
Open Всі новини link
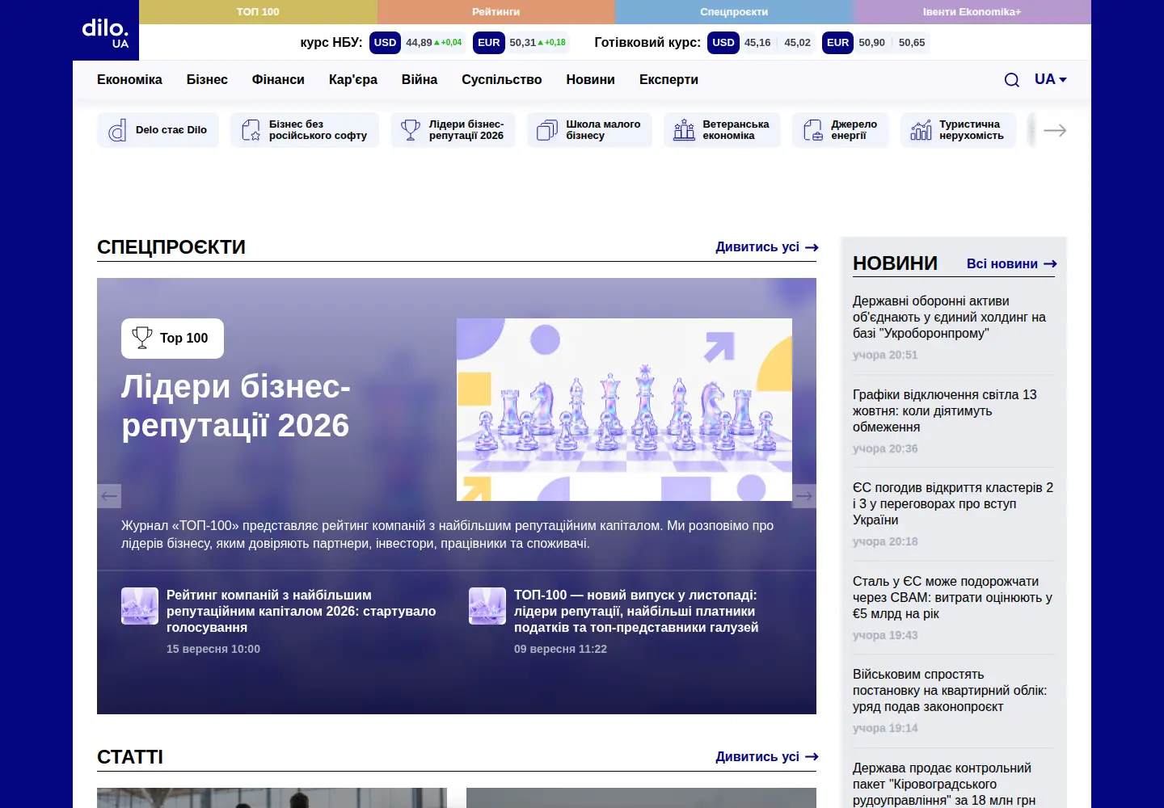[1012, 264]
